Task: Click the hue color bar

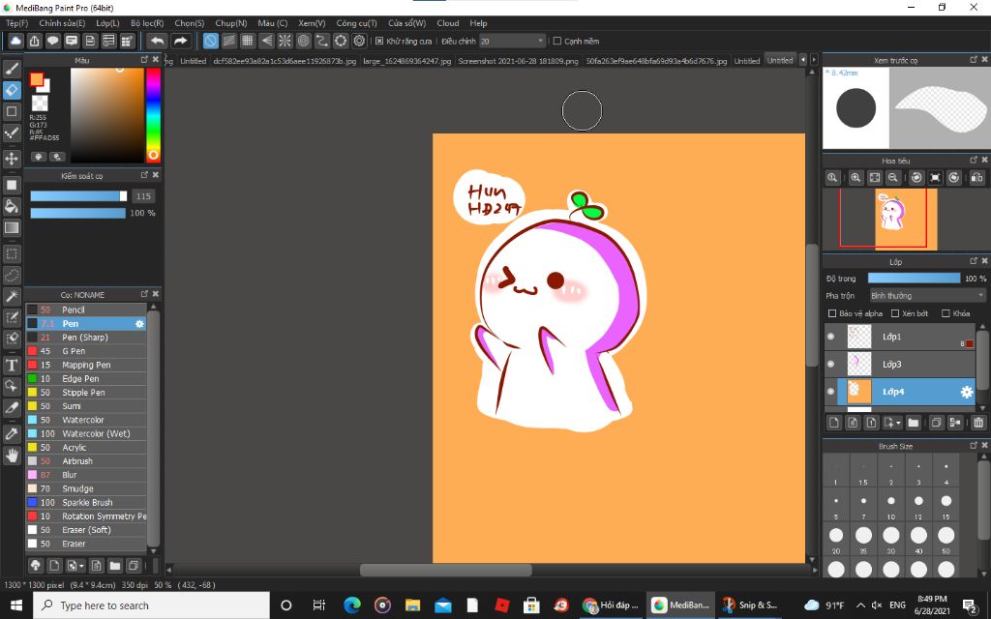Action: click(x=153, y=115)
